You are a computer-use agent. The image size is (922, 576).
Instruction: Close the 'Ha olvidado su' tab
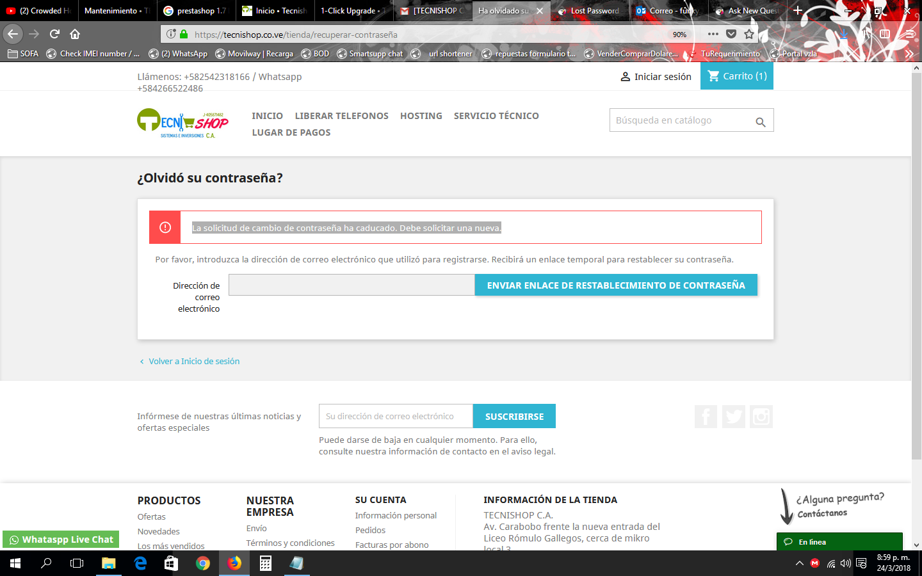(x=540, y=11)
